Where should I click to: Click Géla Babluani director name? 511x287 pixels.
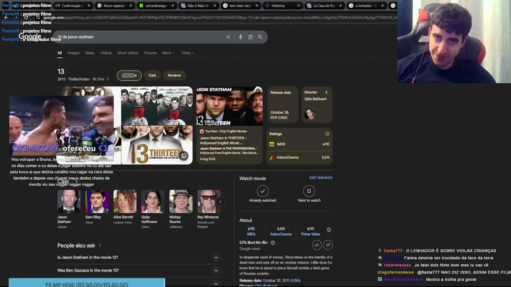(x=315, y=99)
